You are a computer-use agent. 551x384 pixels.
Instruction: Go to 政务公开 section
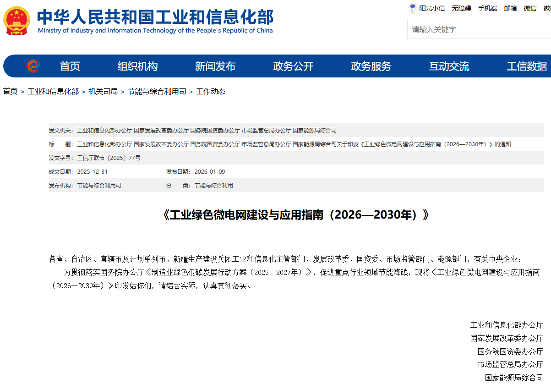click(x=293, y=66)
